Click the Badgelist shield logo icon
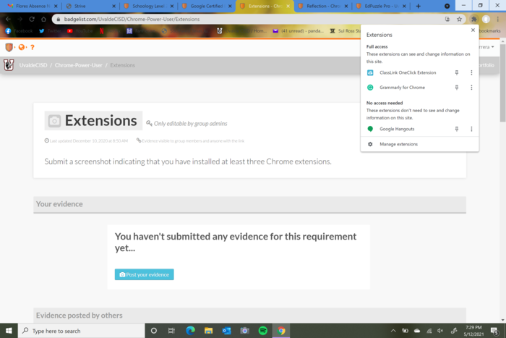 pos(9,47)
